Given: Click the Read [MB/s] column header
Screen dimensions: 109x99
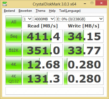Looking at the screenshot, I should point(43,26).
